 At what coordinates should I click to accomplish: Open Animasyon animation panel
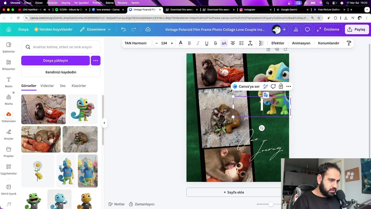pos(301,43)
